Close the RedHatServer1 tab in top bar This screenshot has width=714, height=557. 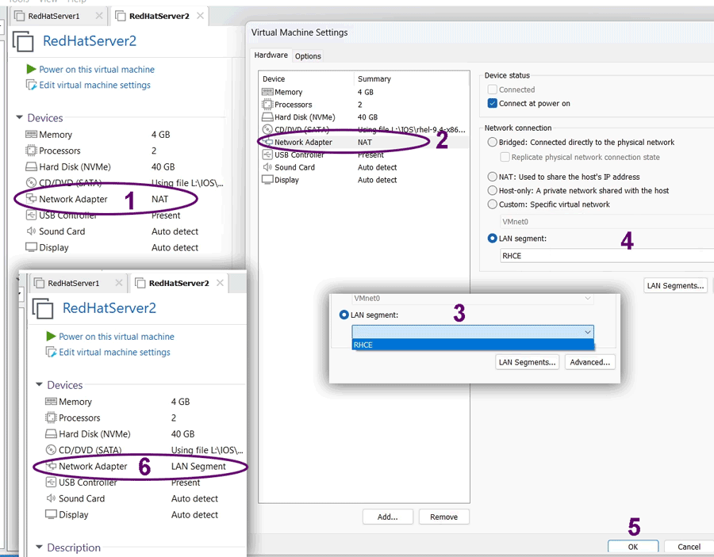tap(99, 16)
